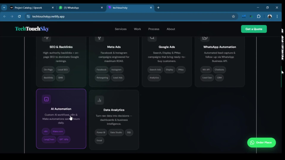Click the Chatbots tag
Image resolution: width=285 pixels, height=160 pixels.
[219, 70]
